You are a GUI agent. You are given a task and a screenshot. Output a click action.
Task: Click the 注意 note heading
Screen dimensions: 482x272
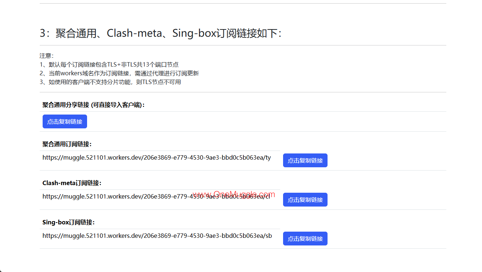[x=46, y=56]
